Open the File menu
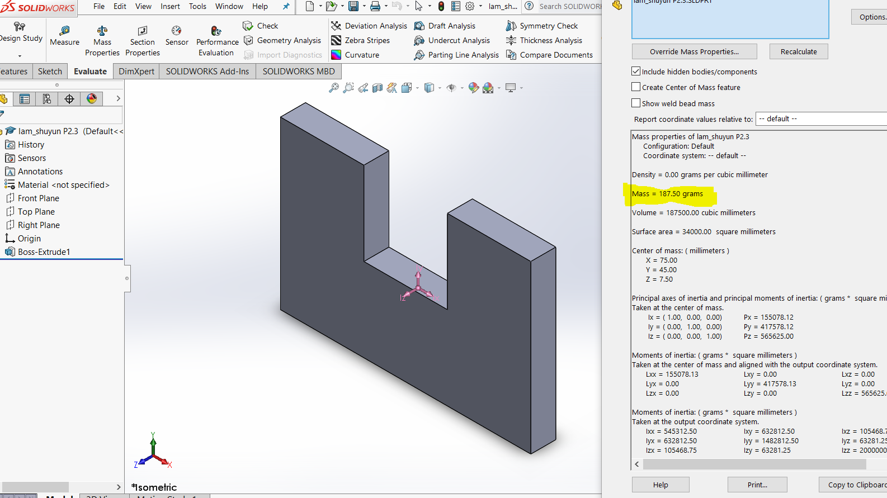Screen dimensions: 887x498 [99, 6]
